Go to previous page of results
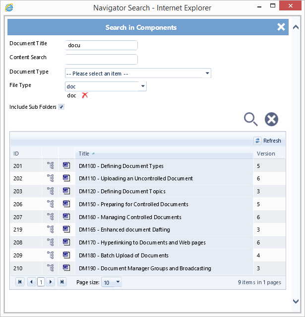Screen dimensions: 305x317 (x=31, y=282)
